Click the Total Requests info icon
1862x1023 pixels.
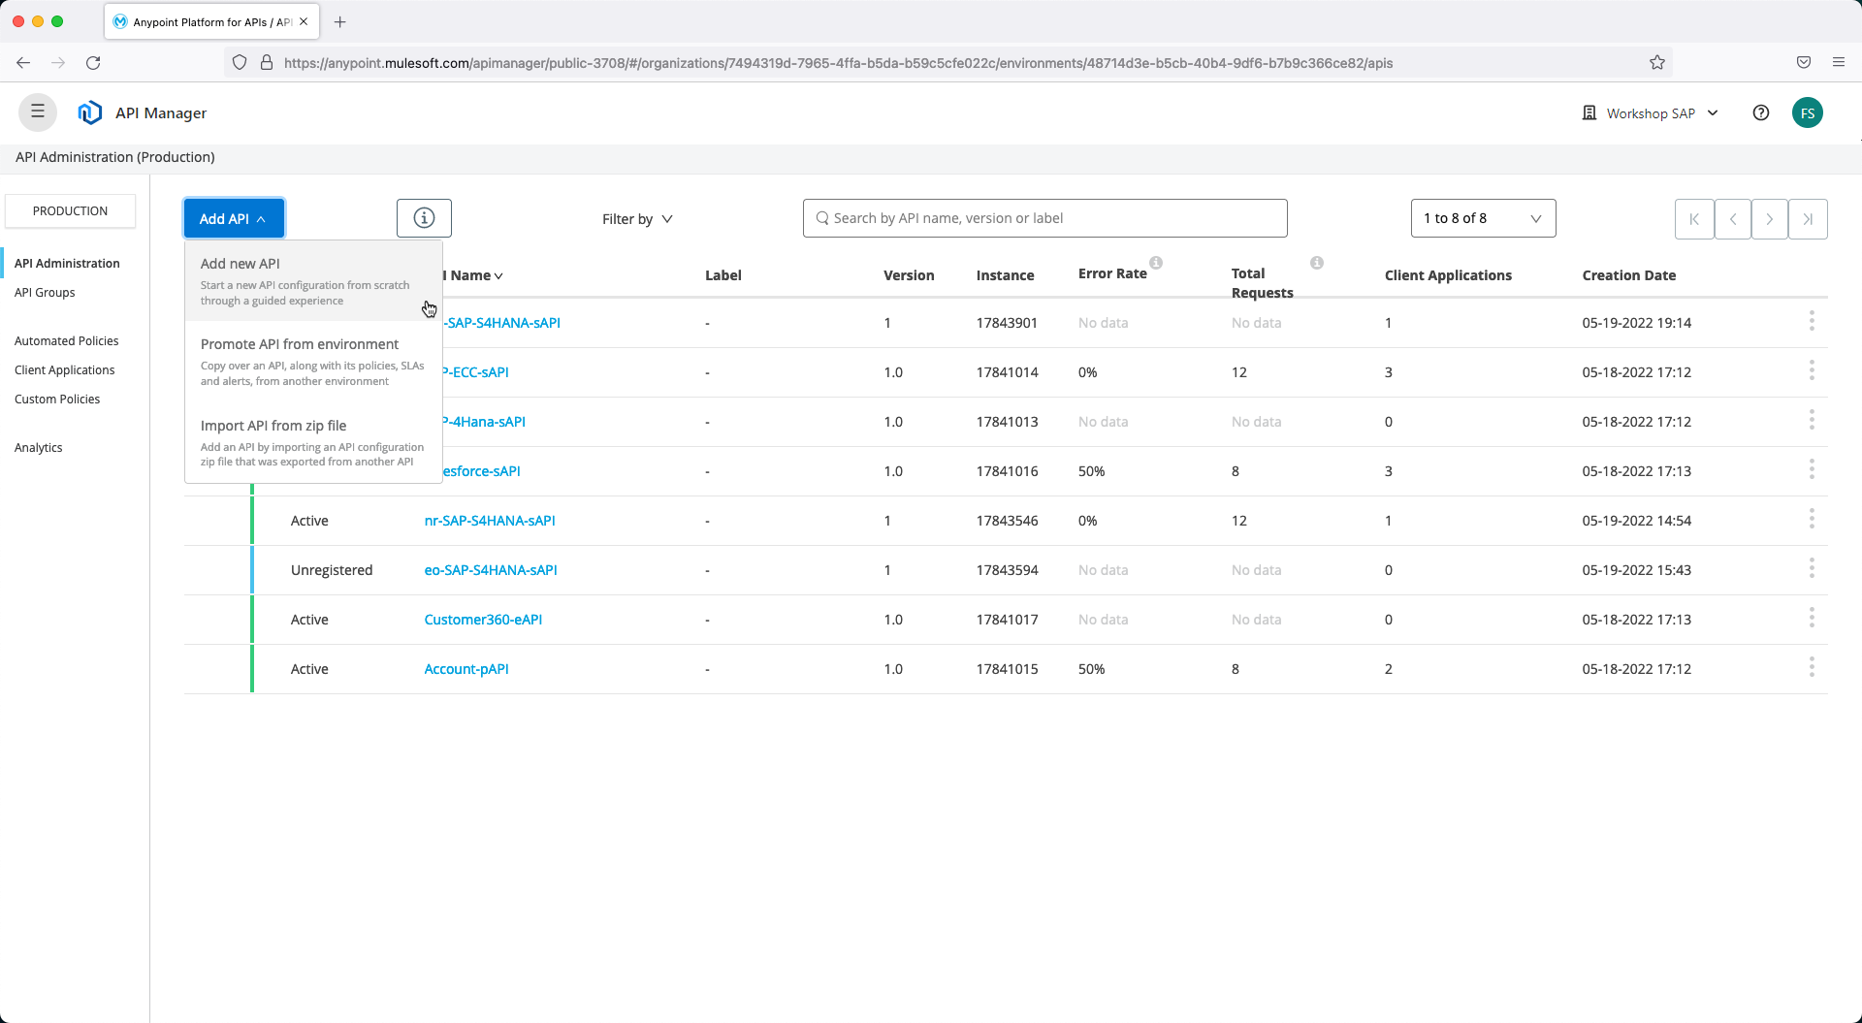(x=1317, y=263)
